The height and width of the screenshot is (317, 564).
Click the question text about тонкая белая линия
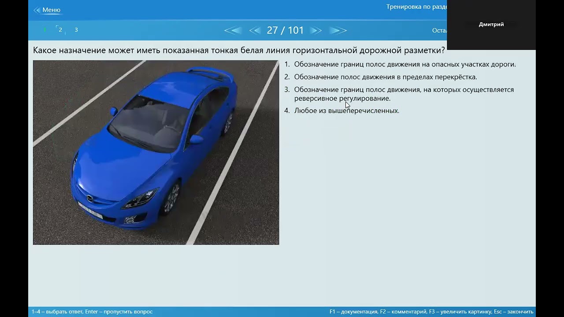[x=239, y=50]
